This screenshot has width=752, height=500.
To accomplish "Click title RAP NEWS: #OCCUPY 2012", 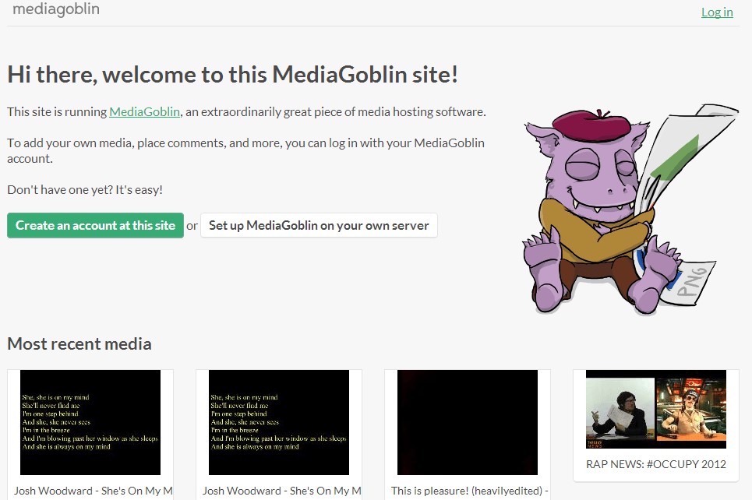I will [656, 464].
